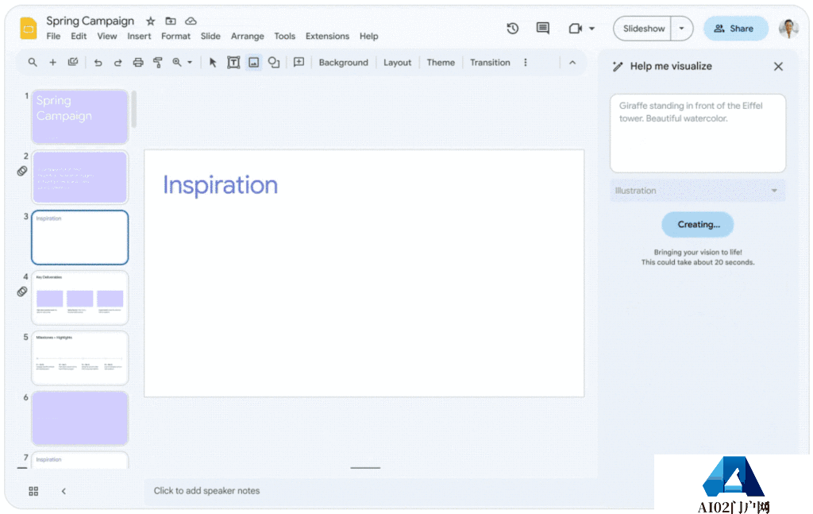Viewport: 813px width, 514px height.
Task: Select the text box tool
Action: [x=233, y=63]
